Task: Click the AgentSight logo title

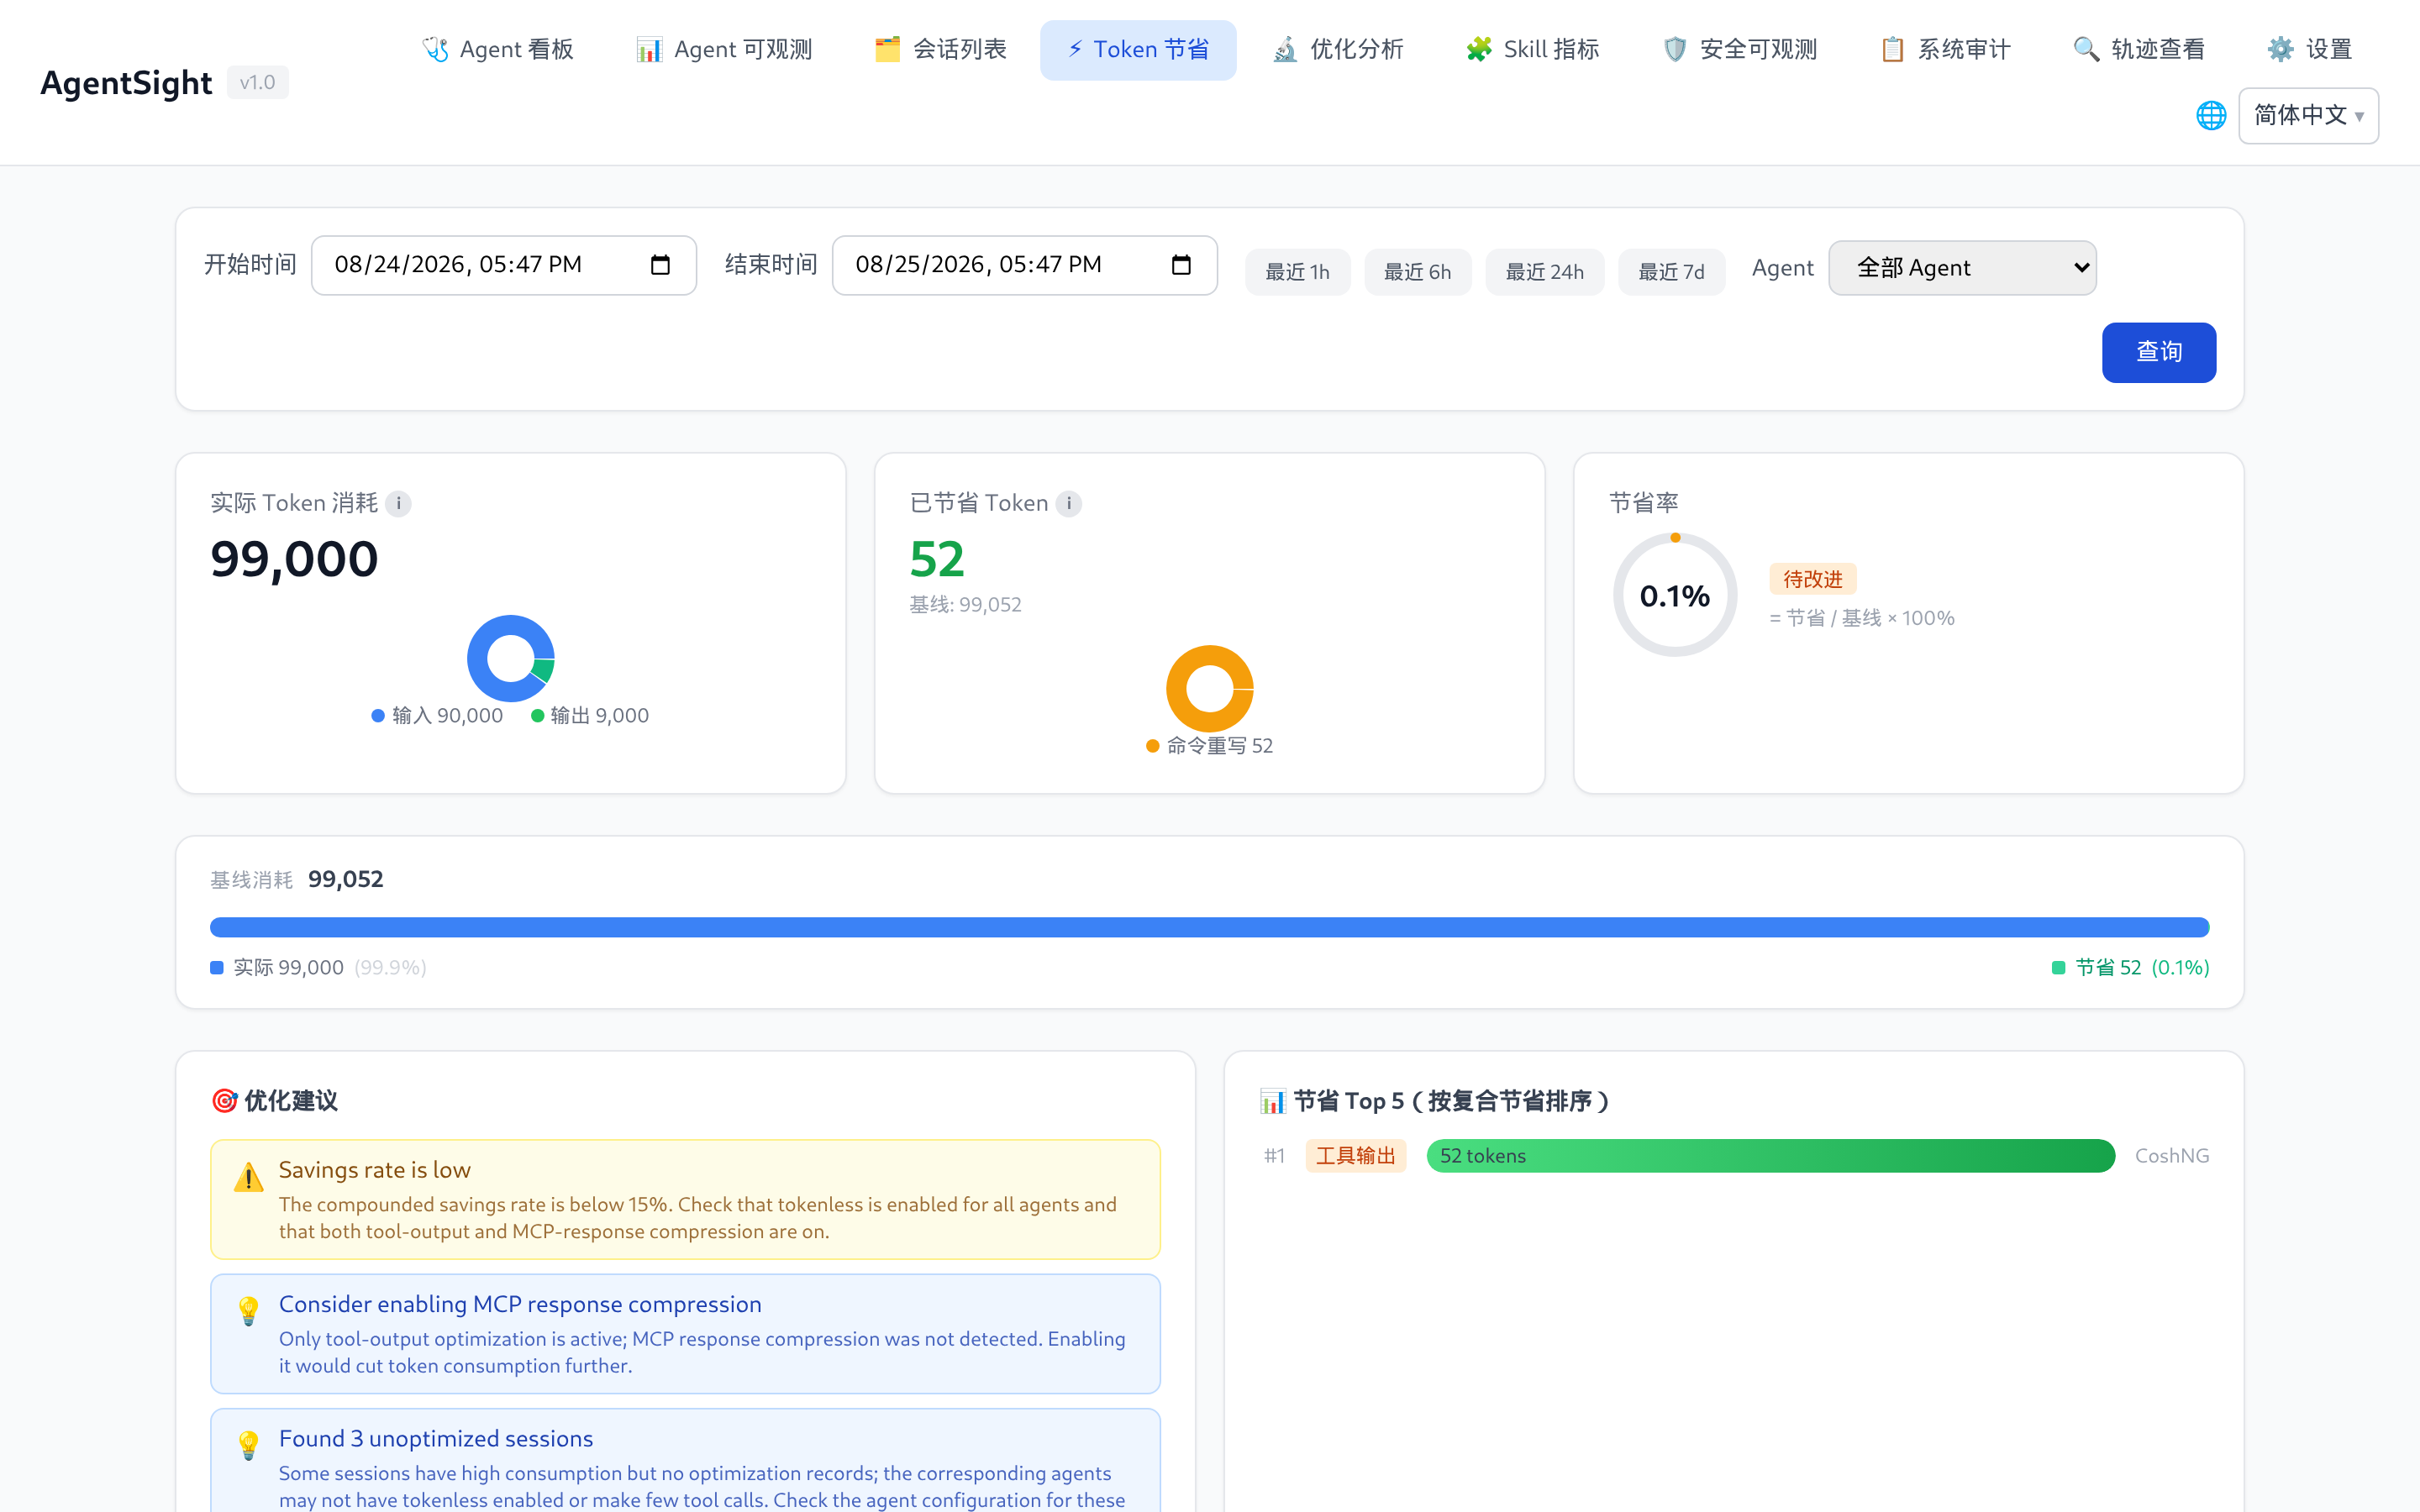Action: coord(126,82)
